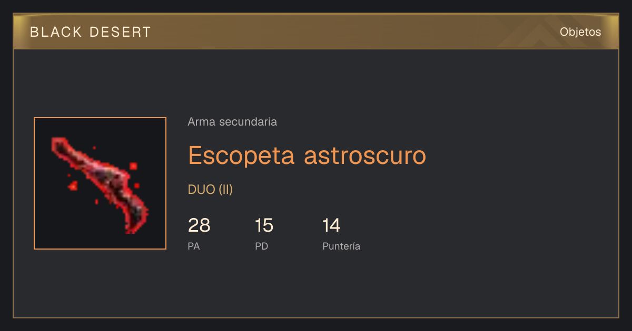Click the Puntería stat label
The height and width of the screenshot is (331, 632).
pyautogui.click(x=341, y=246)
